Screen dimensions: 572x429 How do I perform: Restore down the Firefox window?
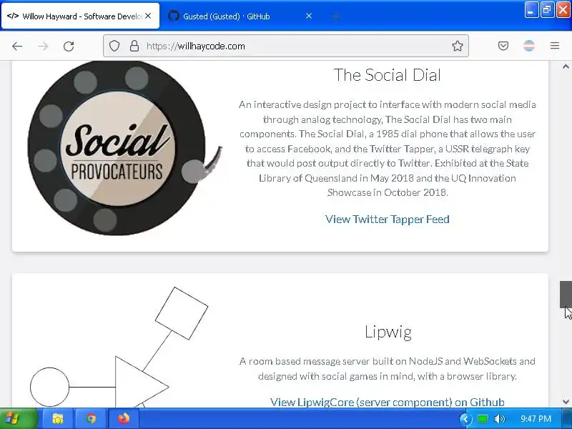click(x=547, y=10)
